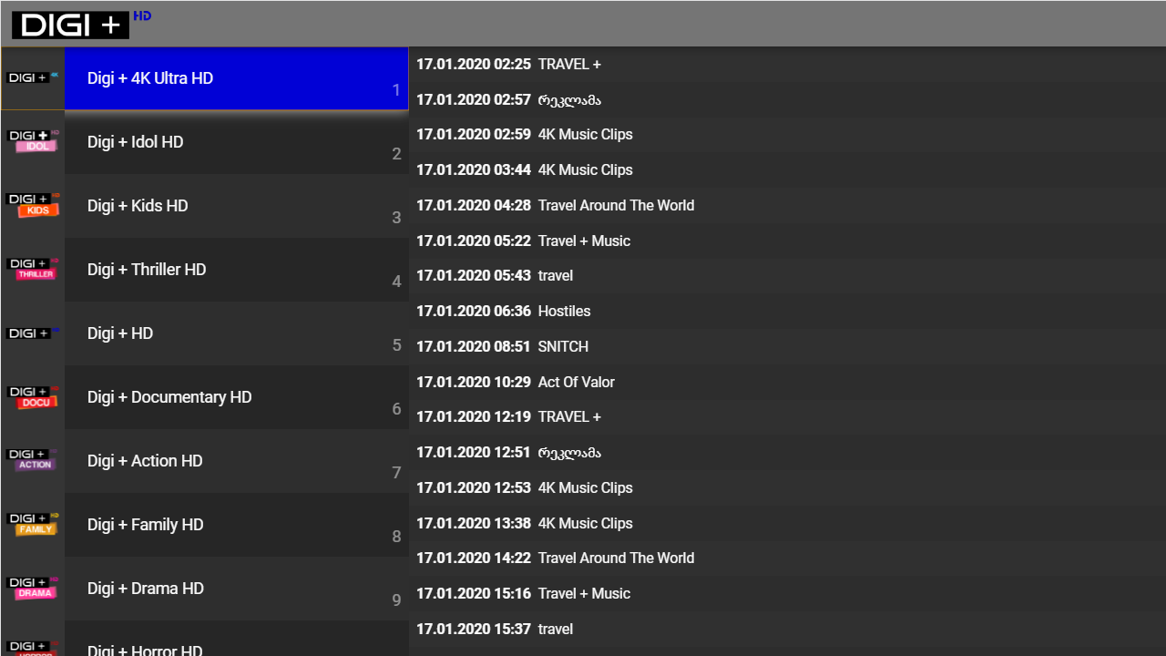Open the 02:25 TRAVEL + programme entry

coord(787,64)
